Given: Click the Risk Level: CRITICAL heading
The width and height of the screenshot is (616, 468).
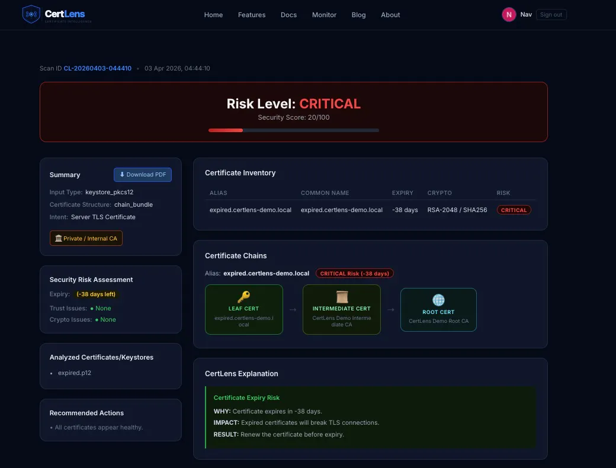Looking at the screenshot, I should point(293,104).
